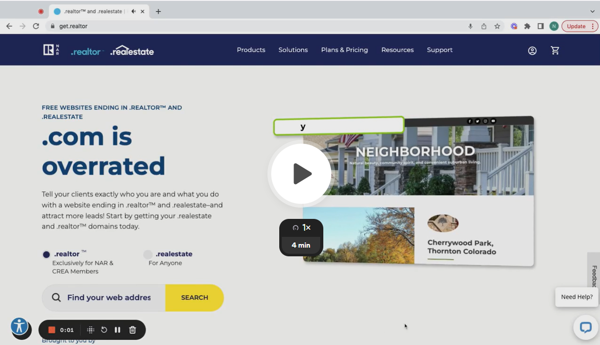The width and height of the screenshot is (600, 345).
Task: Bookmark this page with the star icon
Action: 497,26
